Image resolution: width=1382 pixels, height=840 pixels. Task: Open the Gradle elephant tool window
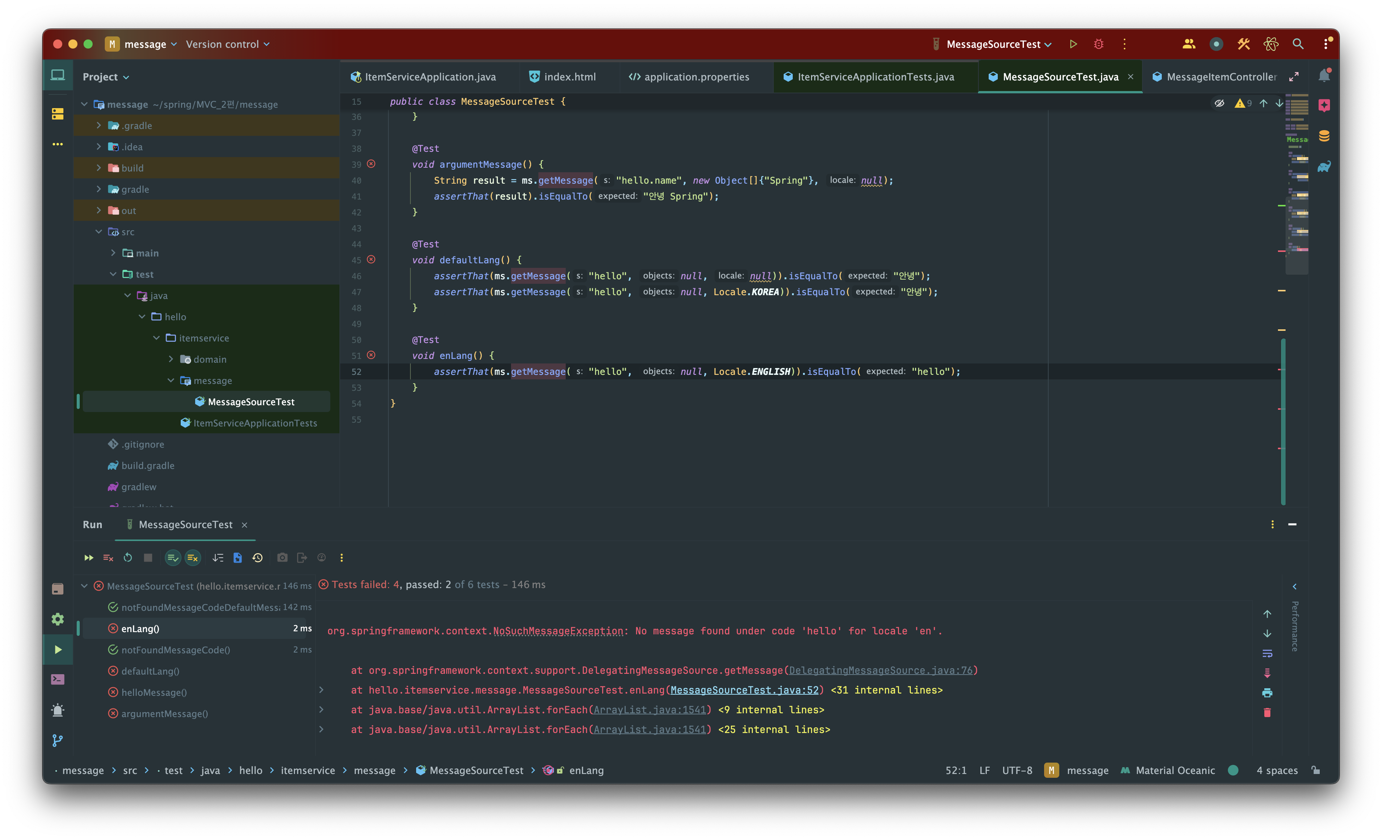point(1324,167)
